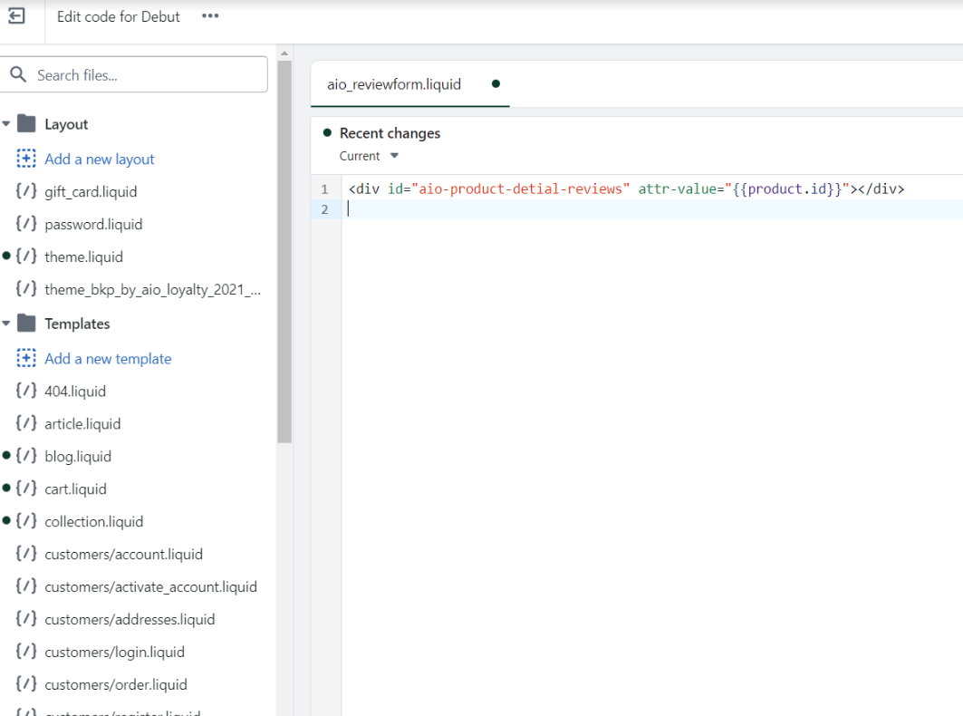Viewport: 963px width, 716px height.
Task: Open the Current version dropdown
Action: pyautogui.click(x=369, y=156)
